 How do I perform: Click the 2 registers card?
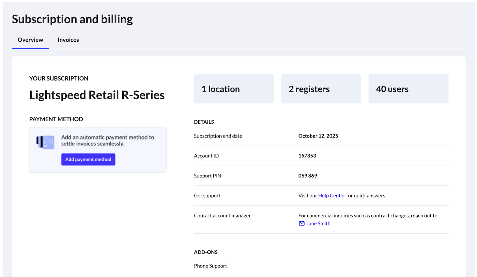coord(321,89)
